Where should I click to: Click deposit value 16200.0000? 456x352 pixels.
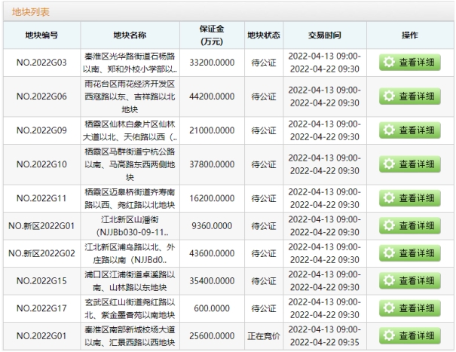[x=212, y=198]
